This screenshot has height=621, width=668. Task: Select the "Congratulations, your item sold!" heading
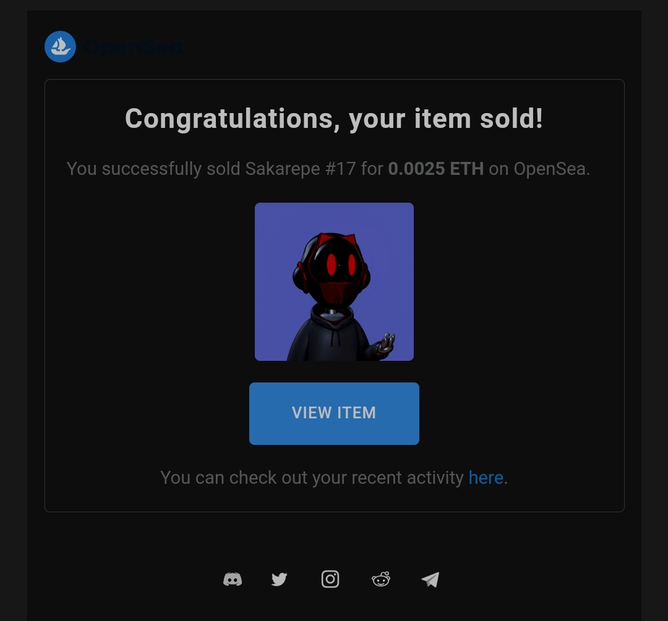point(334,118)
